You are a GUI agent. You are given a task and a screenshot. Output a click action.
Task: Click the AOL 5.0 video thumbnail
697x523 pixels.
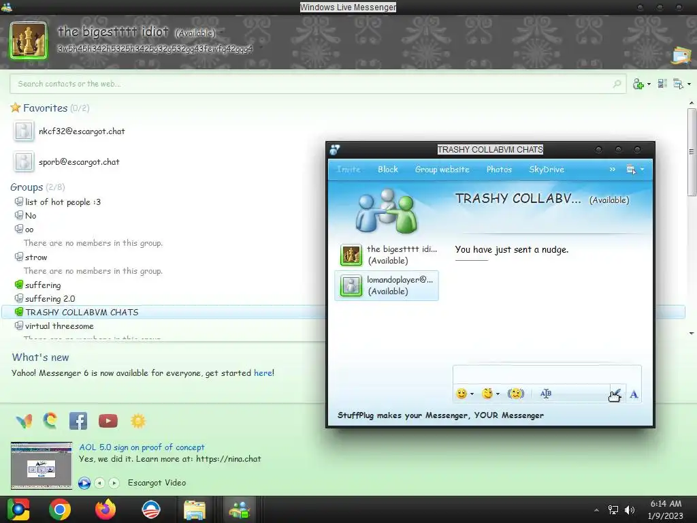pyautogui.click(x=42, y=465)
